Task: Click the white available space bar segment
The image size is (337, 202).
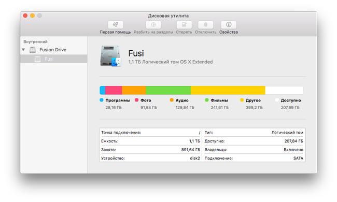Action: 284,90
